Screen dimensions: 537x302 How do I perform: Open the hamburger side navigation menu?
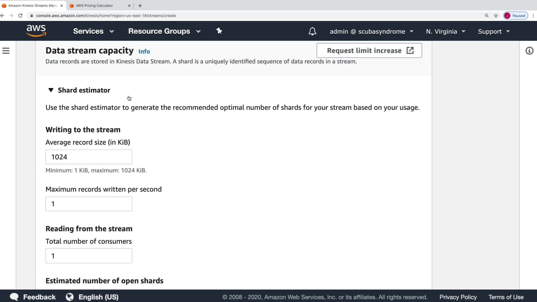pos(6,51)
